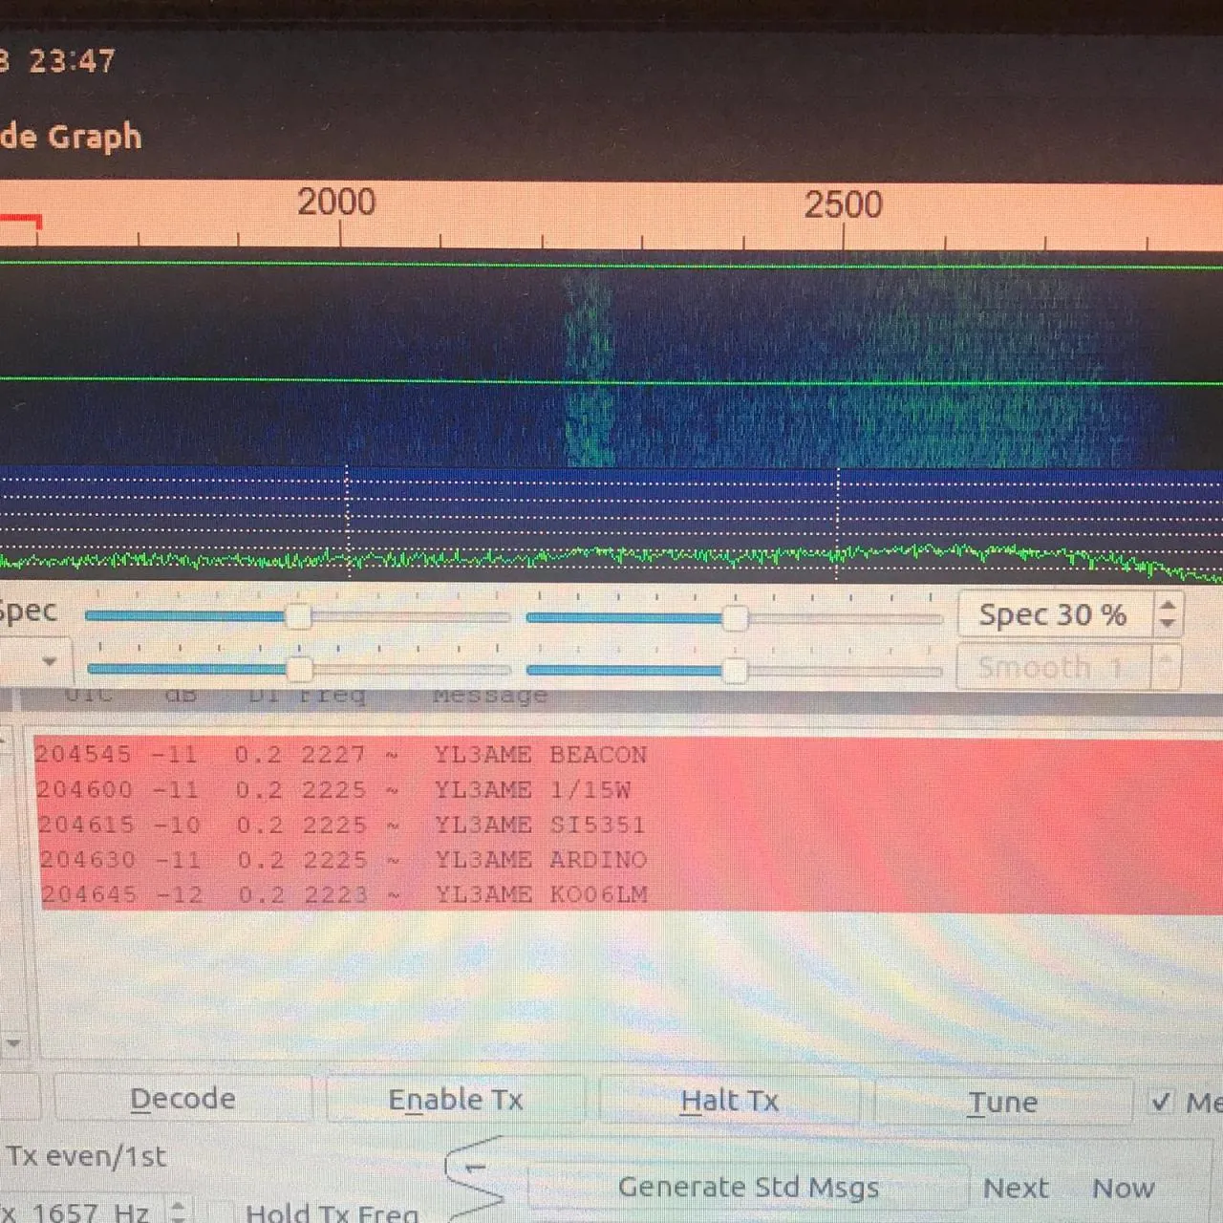Click the Decode button
Screen dimensions: 1223x1223
pyautogui.click(x=182, y=1099)
